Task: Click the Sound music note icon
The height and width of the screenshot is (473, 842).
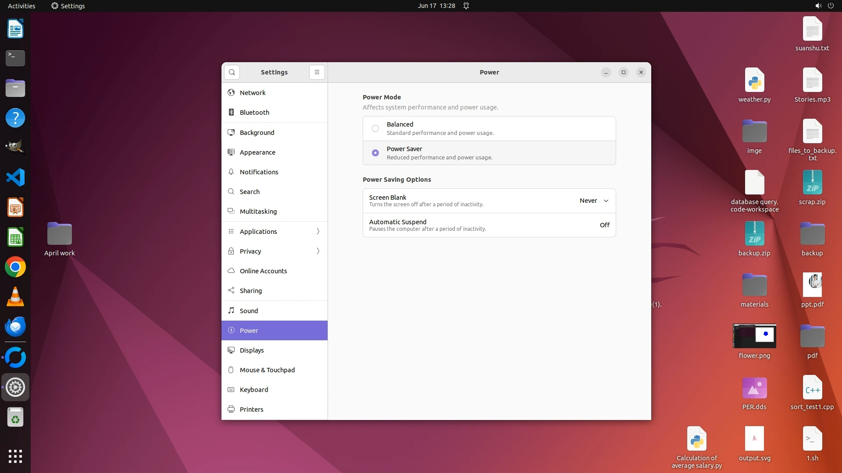Action: (231, 311)
